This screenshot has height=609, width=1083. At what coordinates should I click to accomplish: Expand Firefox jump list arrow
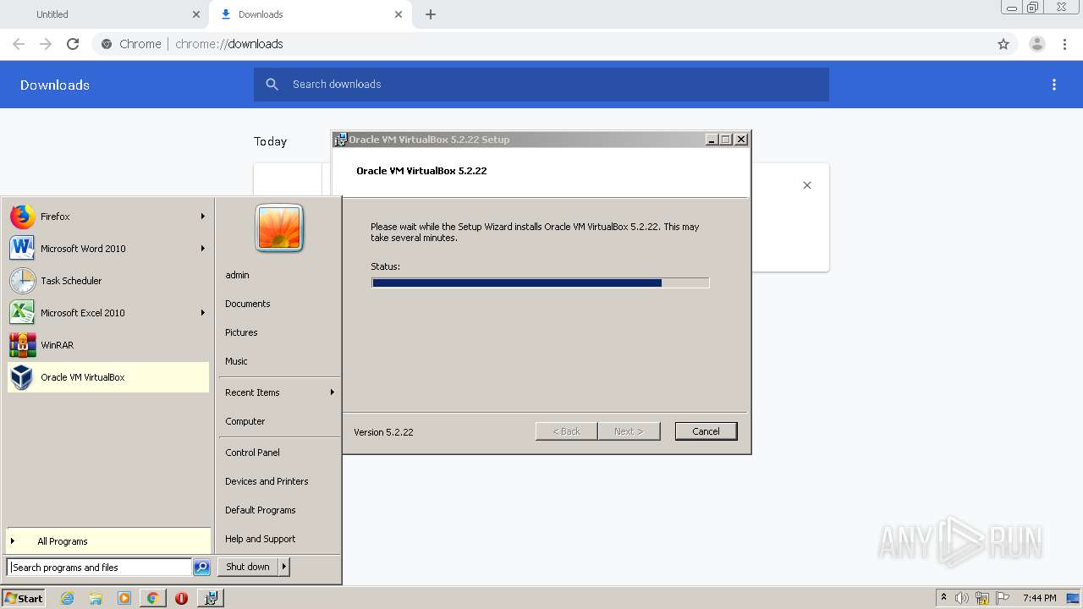click(202, 217)
